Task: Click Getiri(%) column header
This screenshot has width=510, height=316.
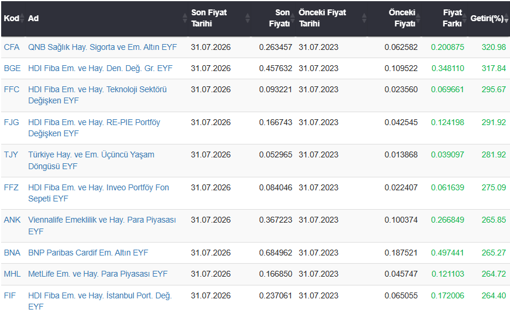Action: click(487, 18)
